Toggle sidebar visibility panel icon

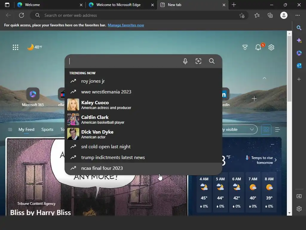(299, 196)
